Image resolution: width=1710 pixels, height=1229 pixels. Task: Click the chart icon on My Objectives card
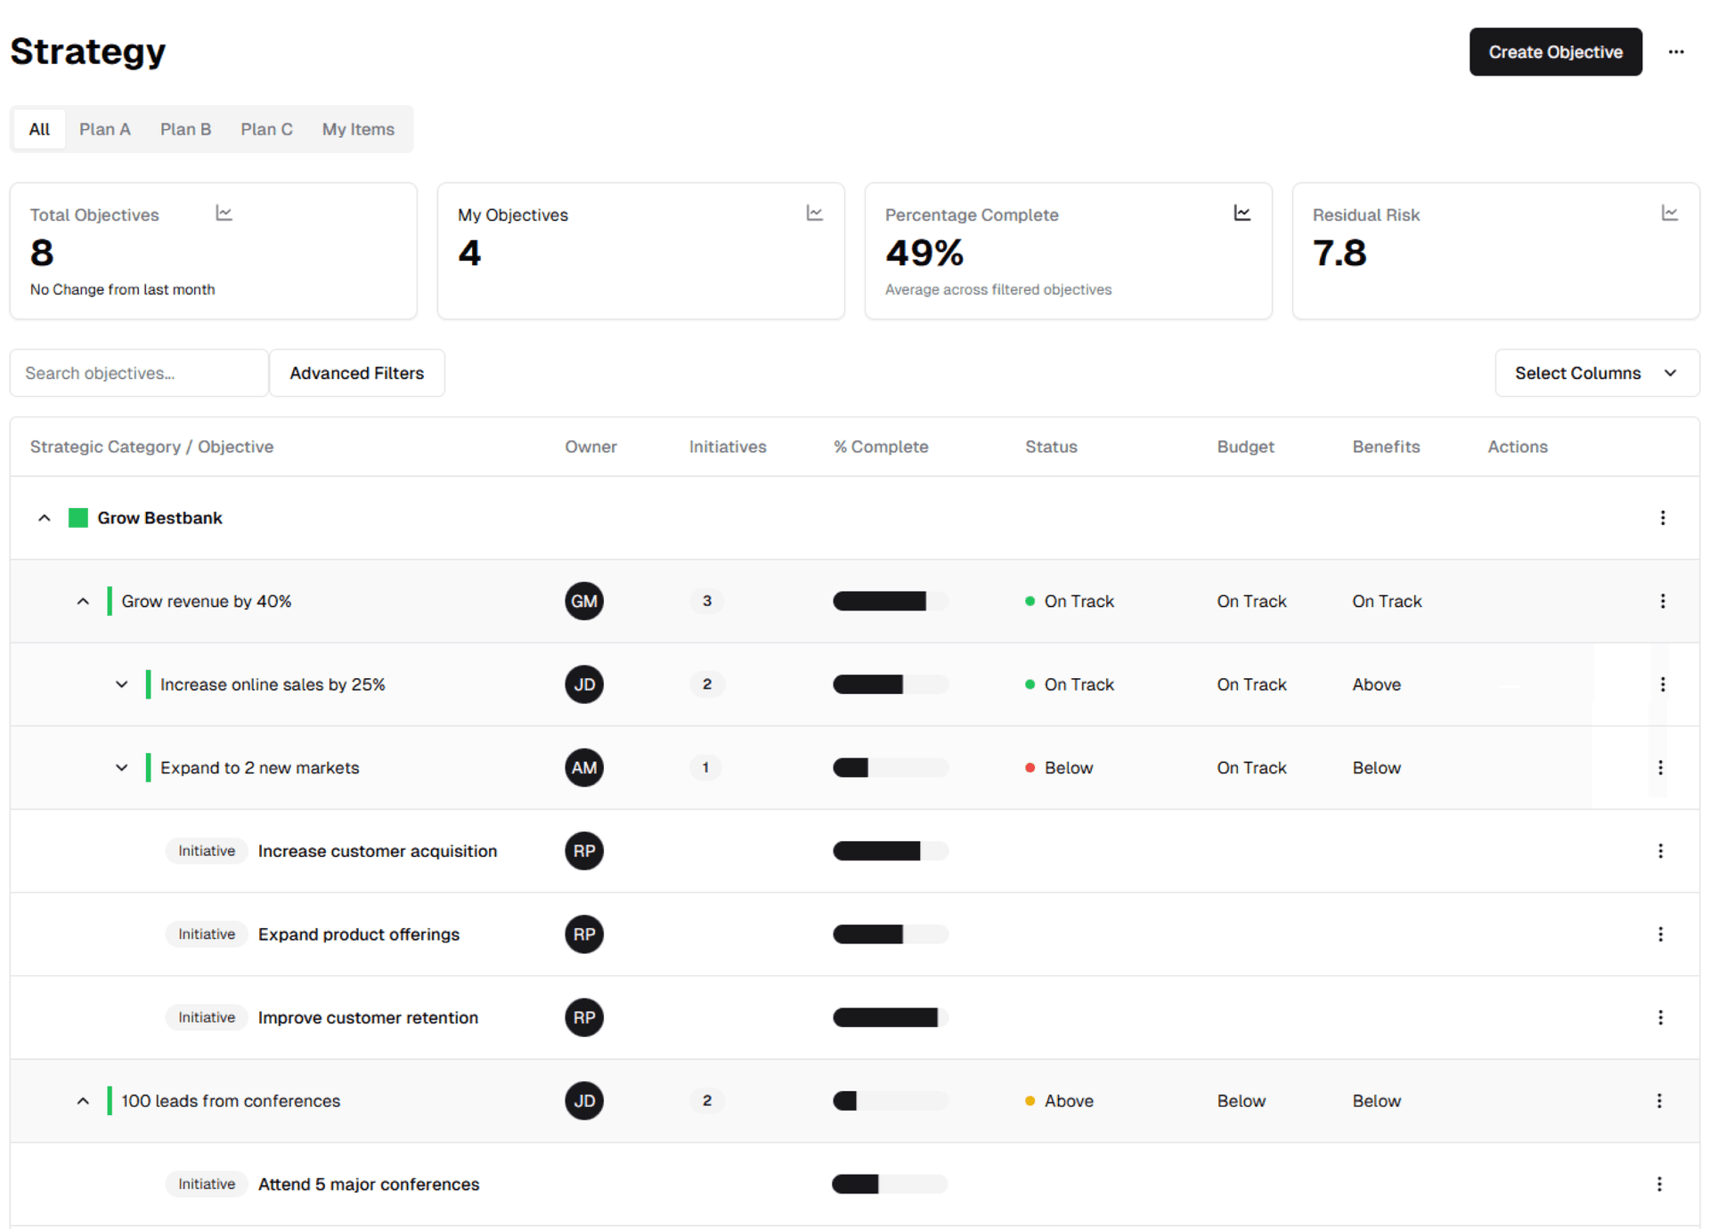click(x=814, y=213)
